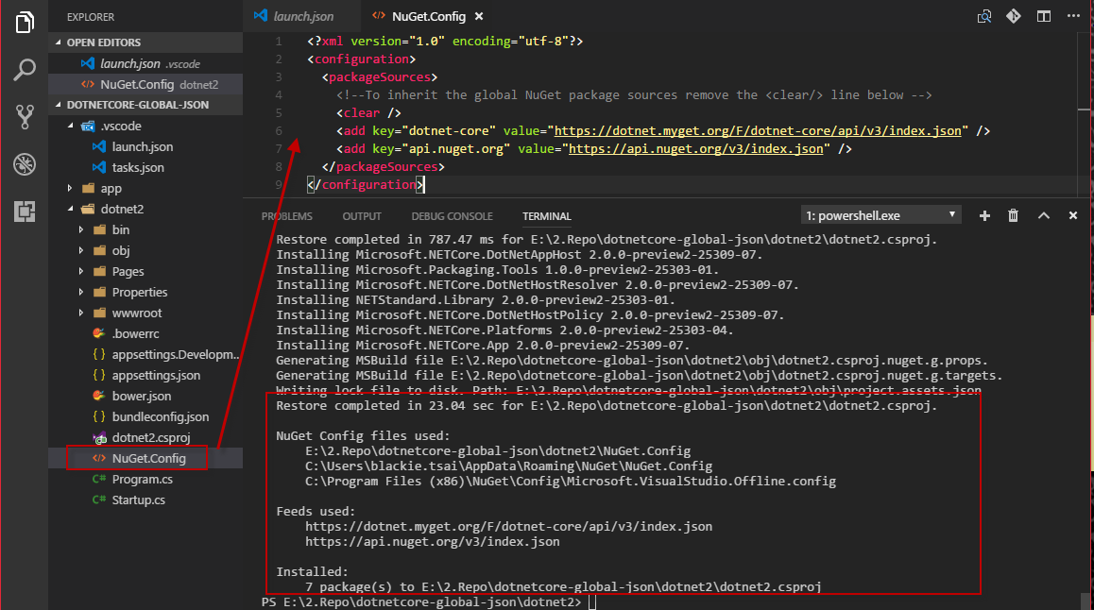Switch to the Debug Console panel tab

click(452, 216)
